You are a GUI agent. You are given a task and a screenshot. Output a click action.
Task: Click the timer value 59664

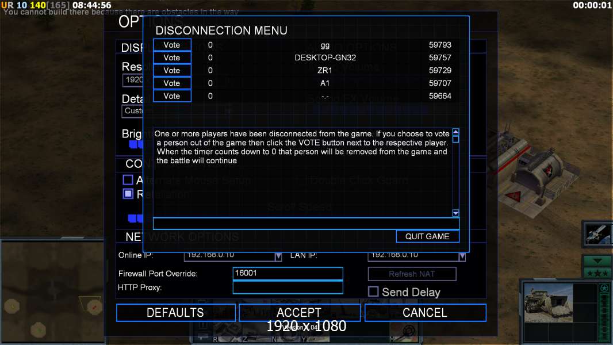440,96
